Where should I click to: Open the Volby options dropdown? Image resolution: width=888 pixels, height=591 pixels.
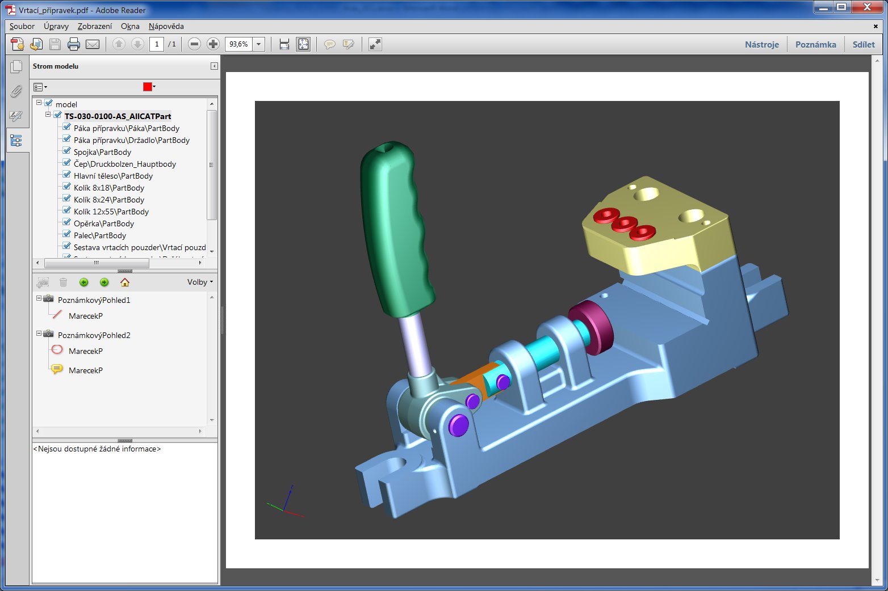tap(200, 282)
